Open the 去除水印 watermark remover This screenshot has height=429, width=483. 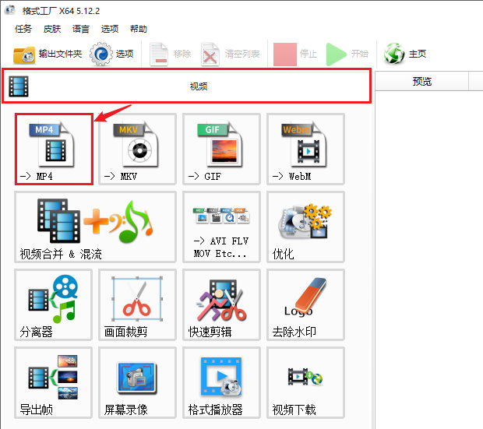305,305
